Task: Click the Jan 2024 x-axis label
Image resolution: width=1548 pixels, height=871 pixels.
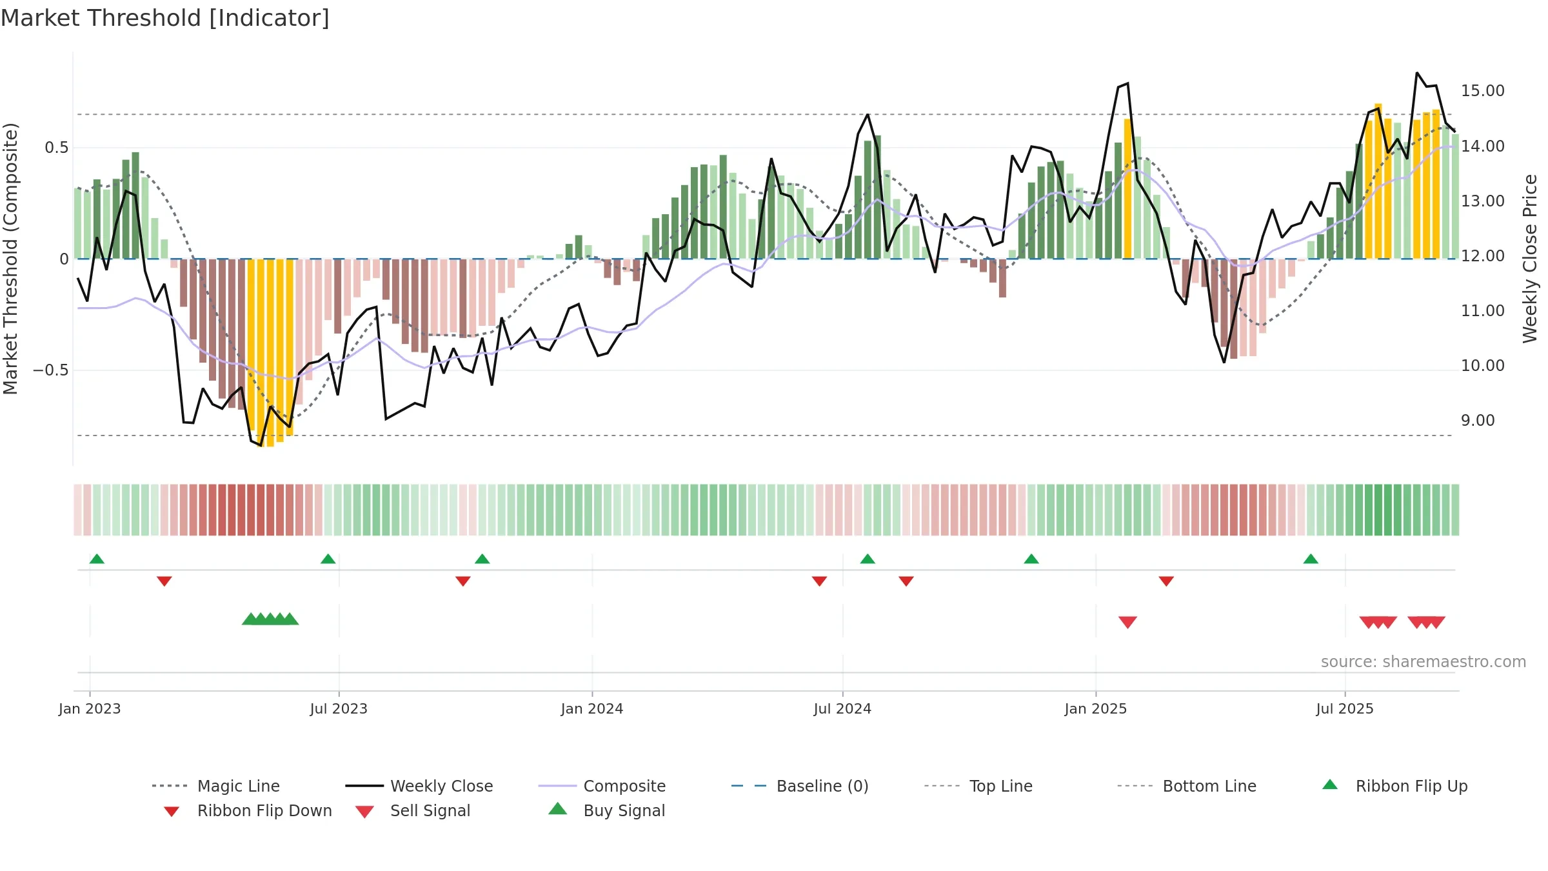Action: [592, 708]
